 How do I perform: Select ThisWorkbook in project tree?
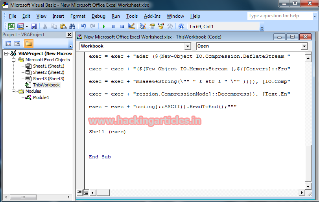point(46,85)
